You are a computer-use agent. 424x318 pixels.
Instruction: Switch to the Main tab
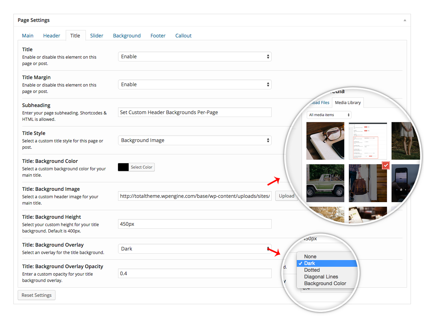tap(28, 36)
